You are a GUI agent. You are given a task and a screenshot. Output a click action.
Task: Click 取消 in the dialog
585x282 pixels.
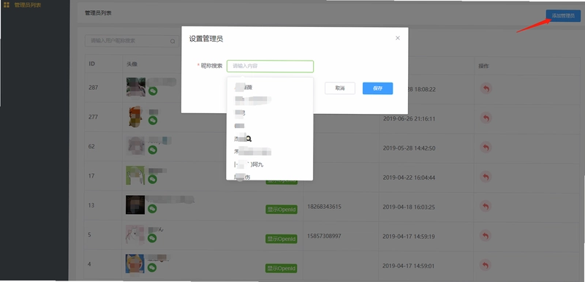click(x=340, y=88)
